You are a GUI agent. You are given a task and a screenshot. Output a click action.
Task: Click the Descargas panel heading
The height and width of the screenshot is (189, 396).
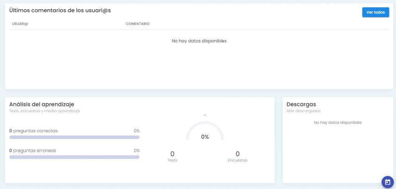(x=301, y=104)
